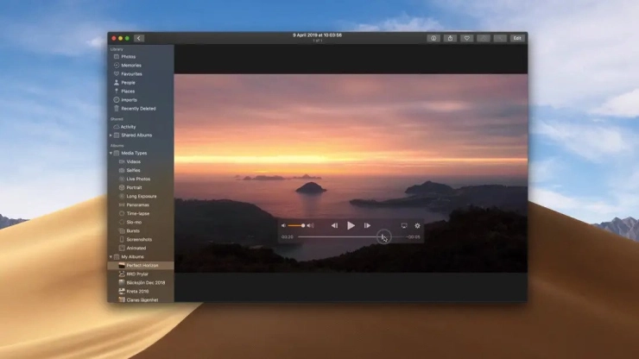Open Memories in the sidebar
Viewport: 639px width, 359px height.
131,66
